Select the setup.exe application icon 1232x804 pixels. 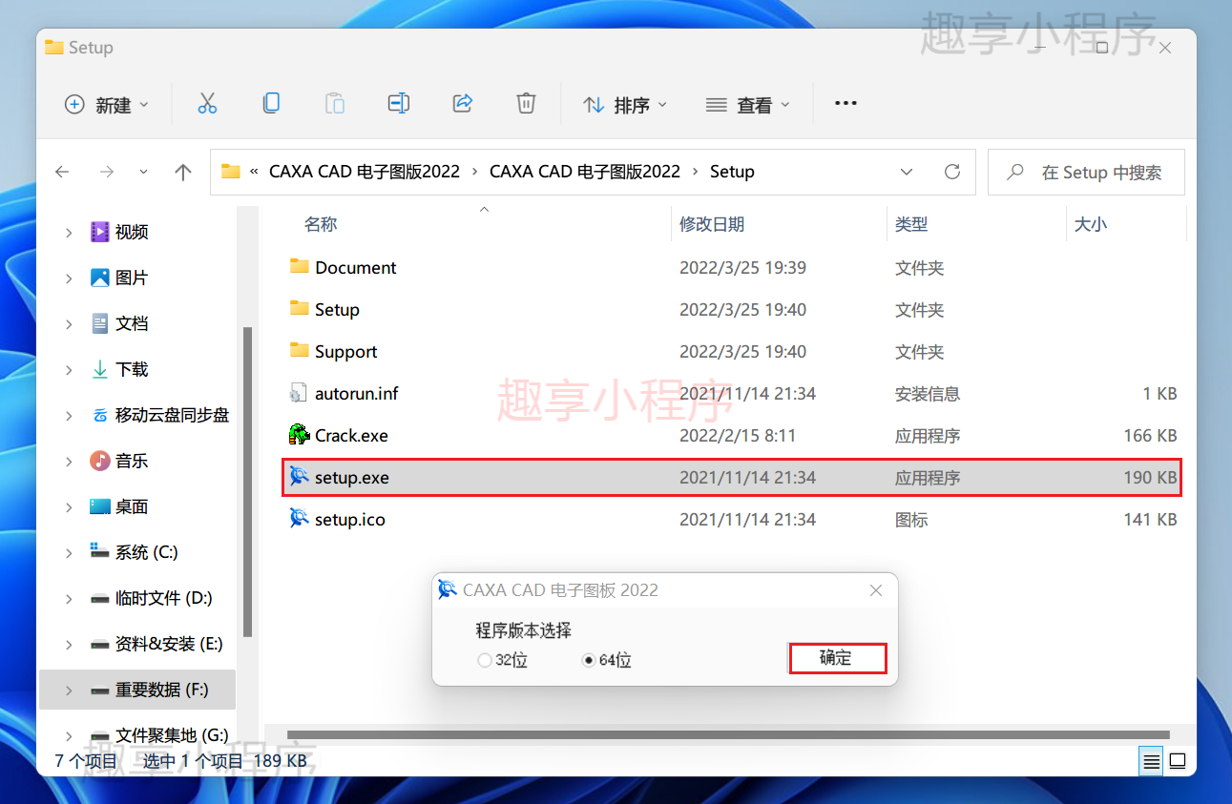coord(300,477)
